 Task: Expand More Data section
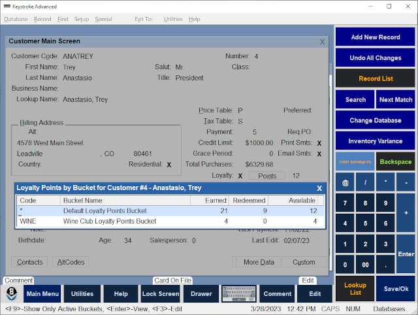pyautogui.click(x=259, y=262)
